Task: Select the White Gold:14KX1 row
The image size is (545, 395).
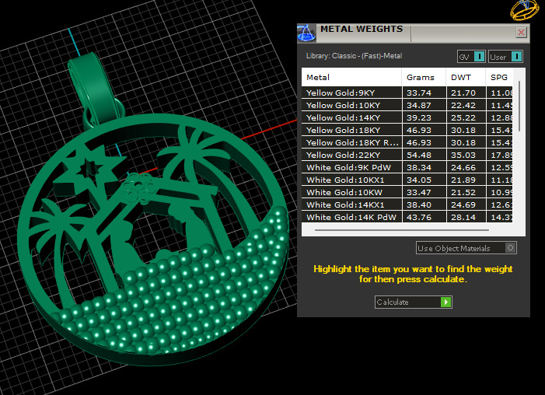Action: click(407, 204)
